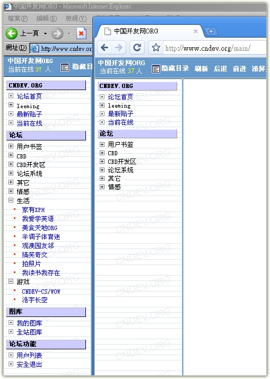Click IE forward arrow button
Screen dimensions: 270x379
[x=57, y=33]
